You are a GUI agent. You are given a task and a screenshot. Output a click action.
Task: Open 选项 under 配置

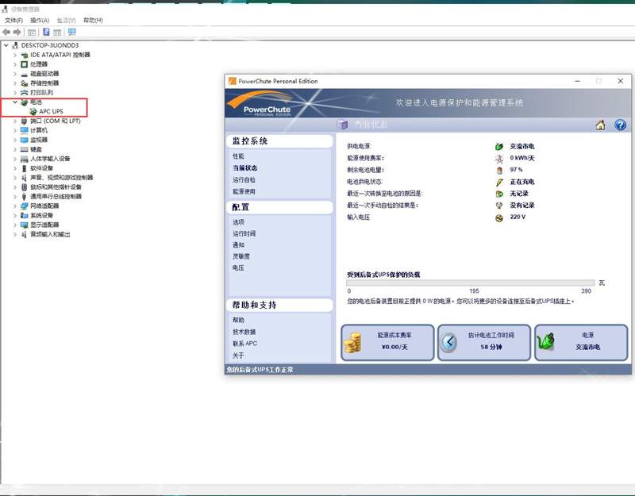pyautogui.click(x=239, y=222)
